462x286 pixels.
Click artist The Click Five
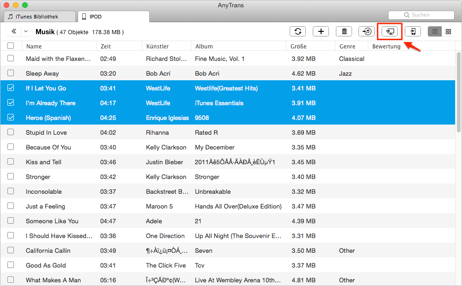click(166, 265)
